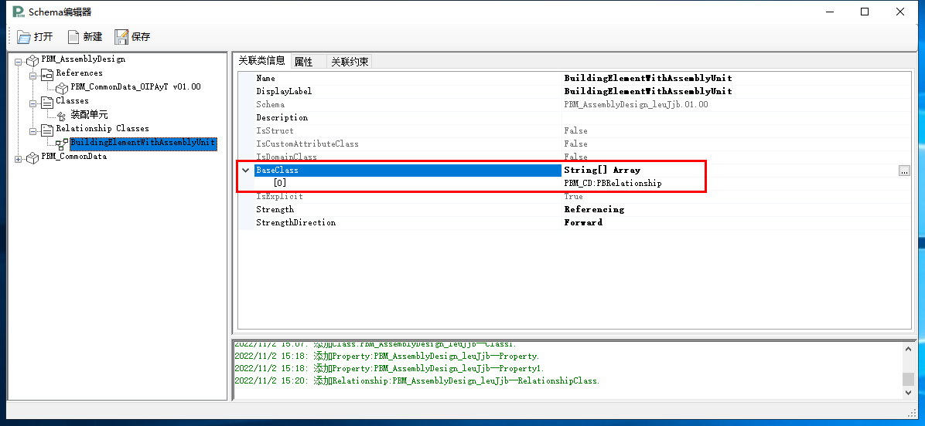
Task: Click the BuildingElementWithAssemblyUnit relationship icon
Action: 61,143
